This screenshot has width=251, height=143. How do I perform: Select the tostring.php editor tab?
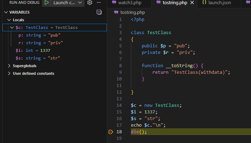(x=173, y=3)
